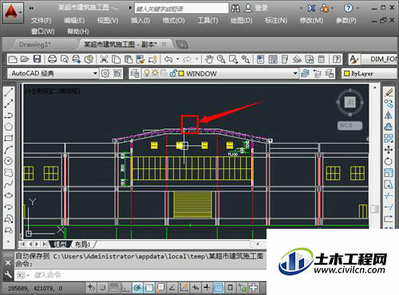Click the Zoom Window icon

click(233, 59)
